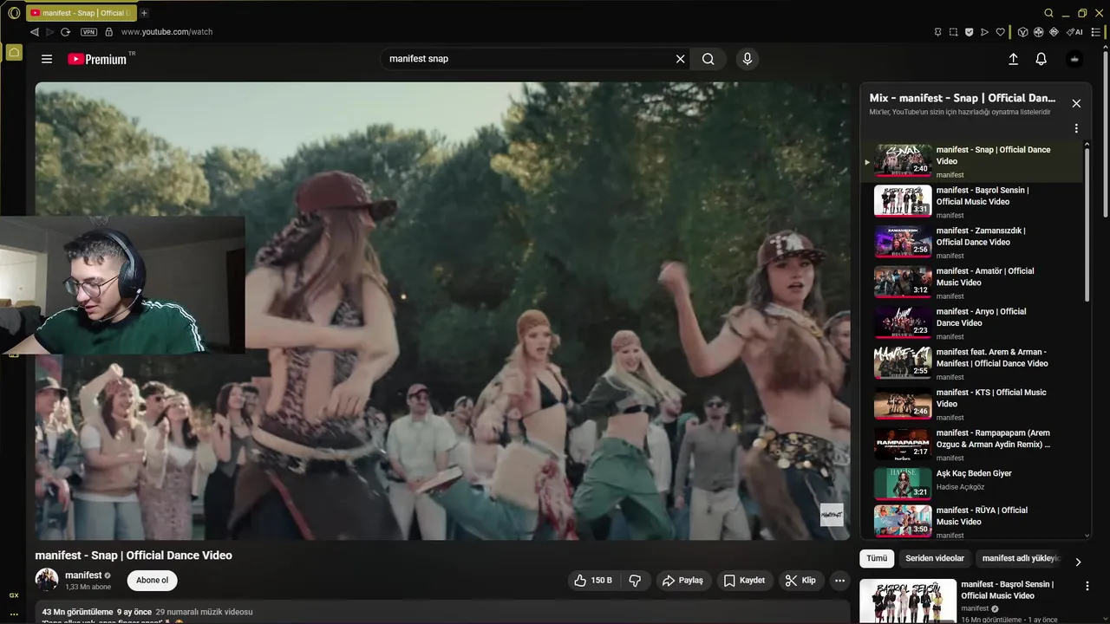
Task: Click the padlock site security icon
Action: (108, 32)
